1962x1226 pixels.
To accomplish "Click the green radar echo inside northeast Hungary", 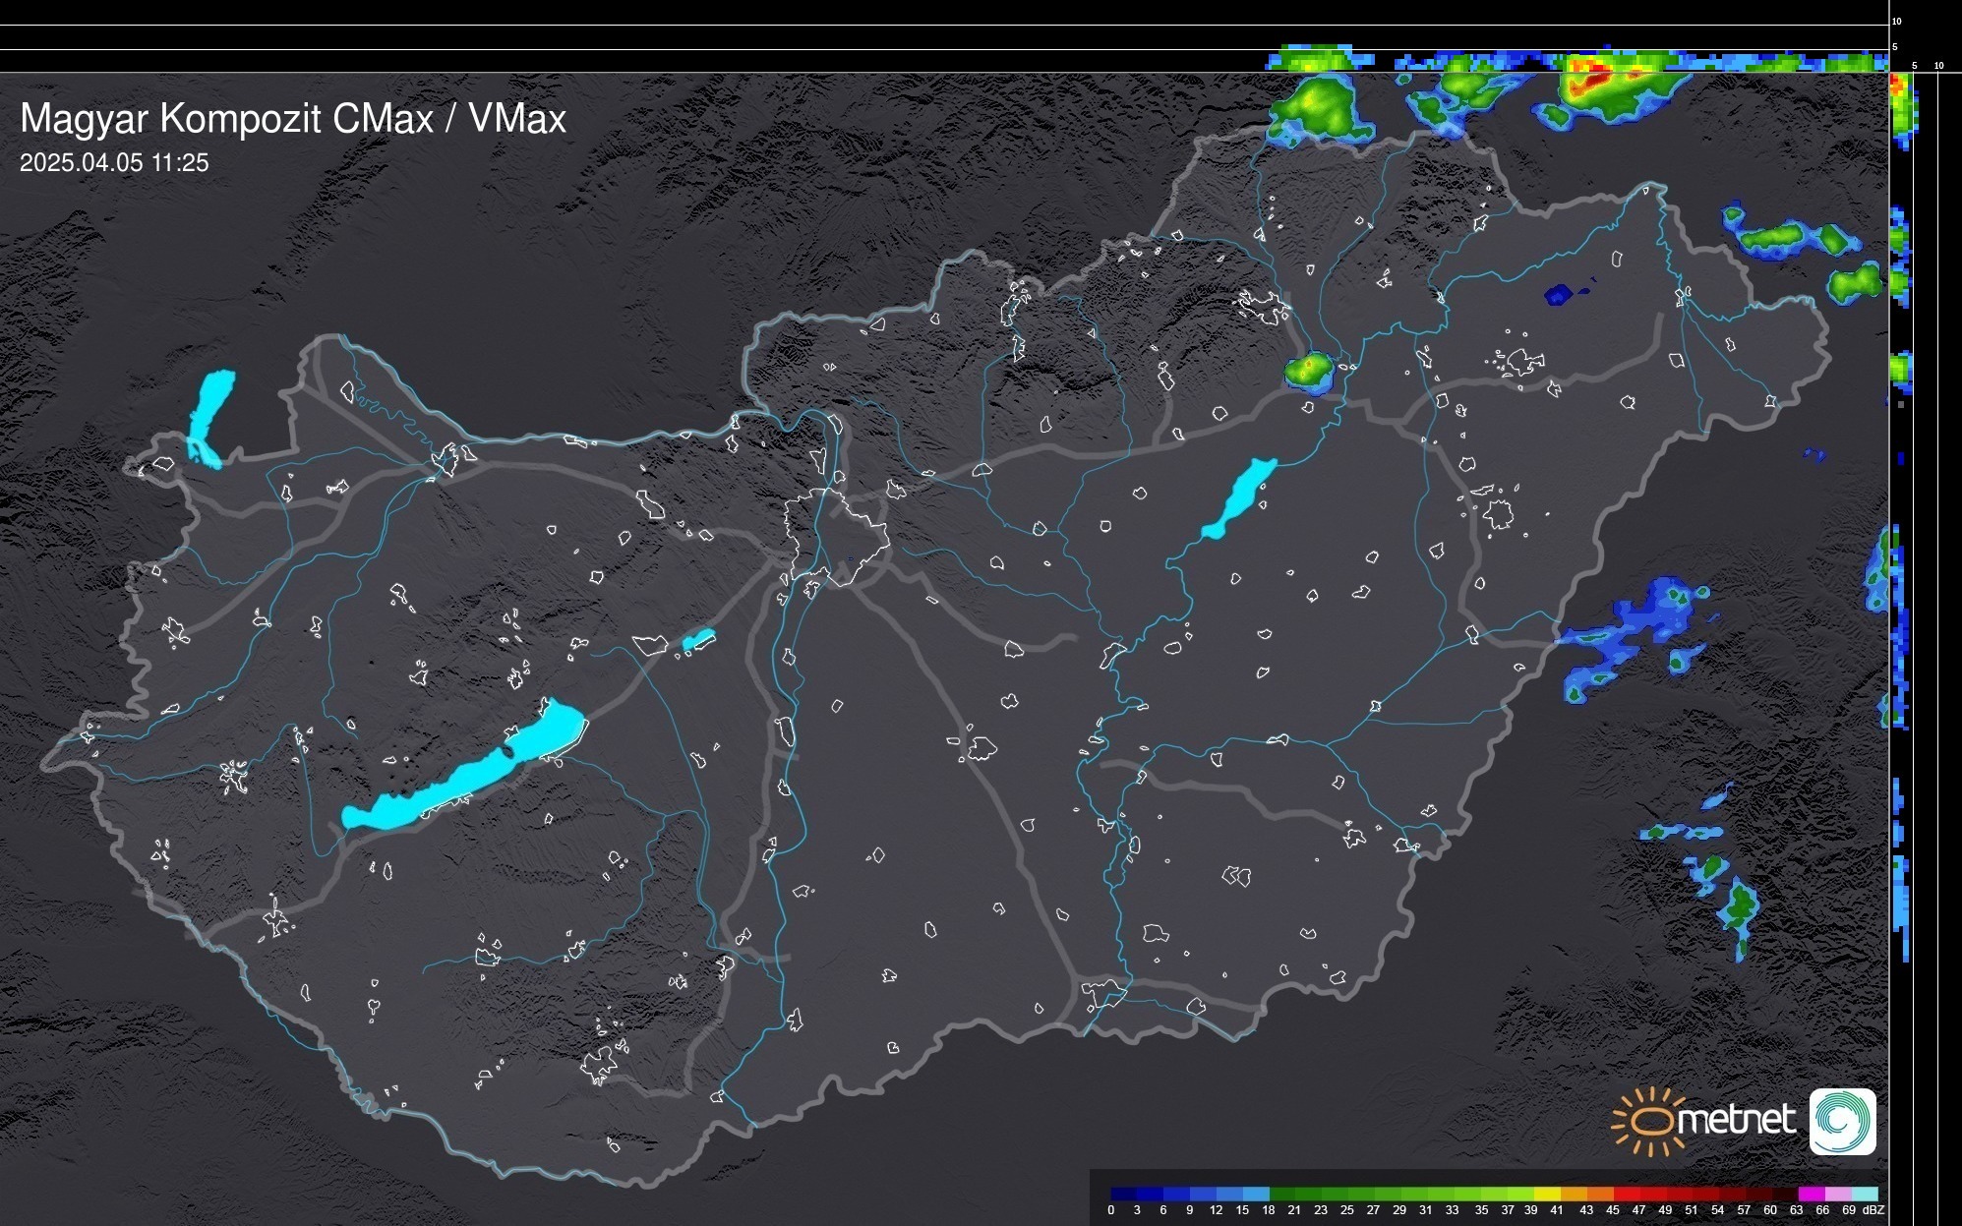I will click(1310, 372).
